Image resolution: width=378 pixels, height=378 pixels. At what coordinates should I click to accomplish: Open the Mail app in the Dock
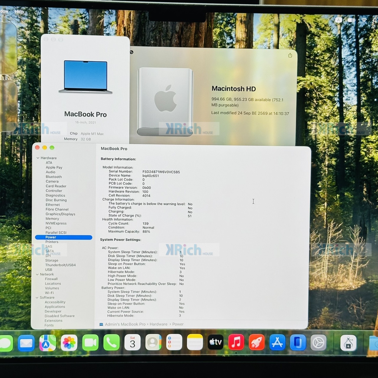coord(26,343)
